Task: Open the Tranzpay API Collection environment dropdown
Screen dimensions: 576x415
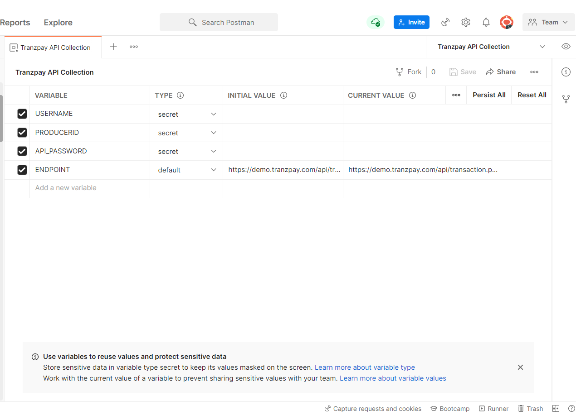Action: tap(490, 46)
